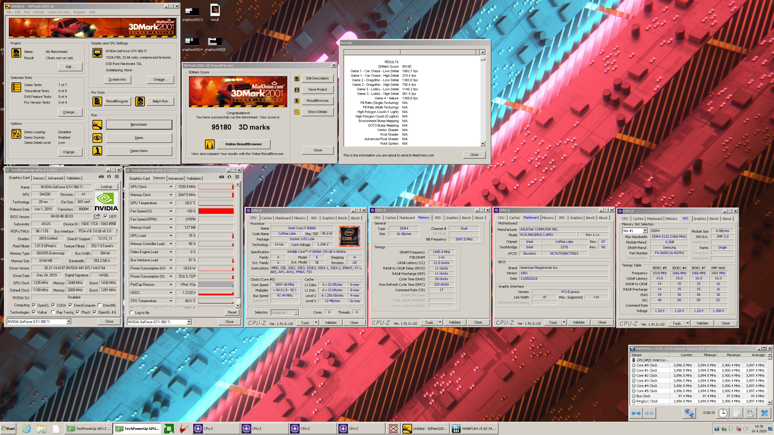Open the Run menu in 3DMark2001

point(27,12)
